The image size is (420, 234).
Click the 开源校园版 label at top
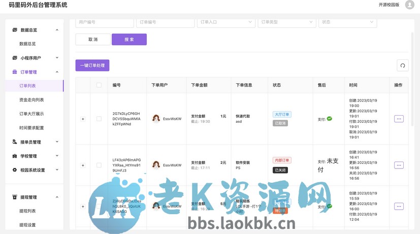coord(389,5)
